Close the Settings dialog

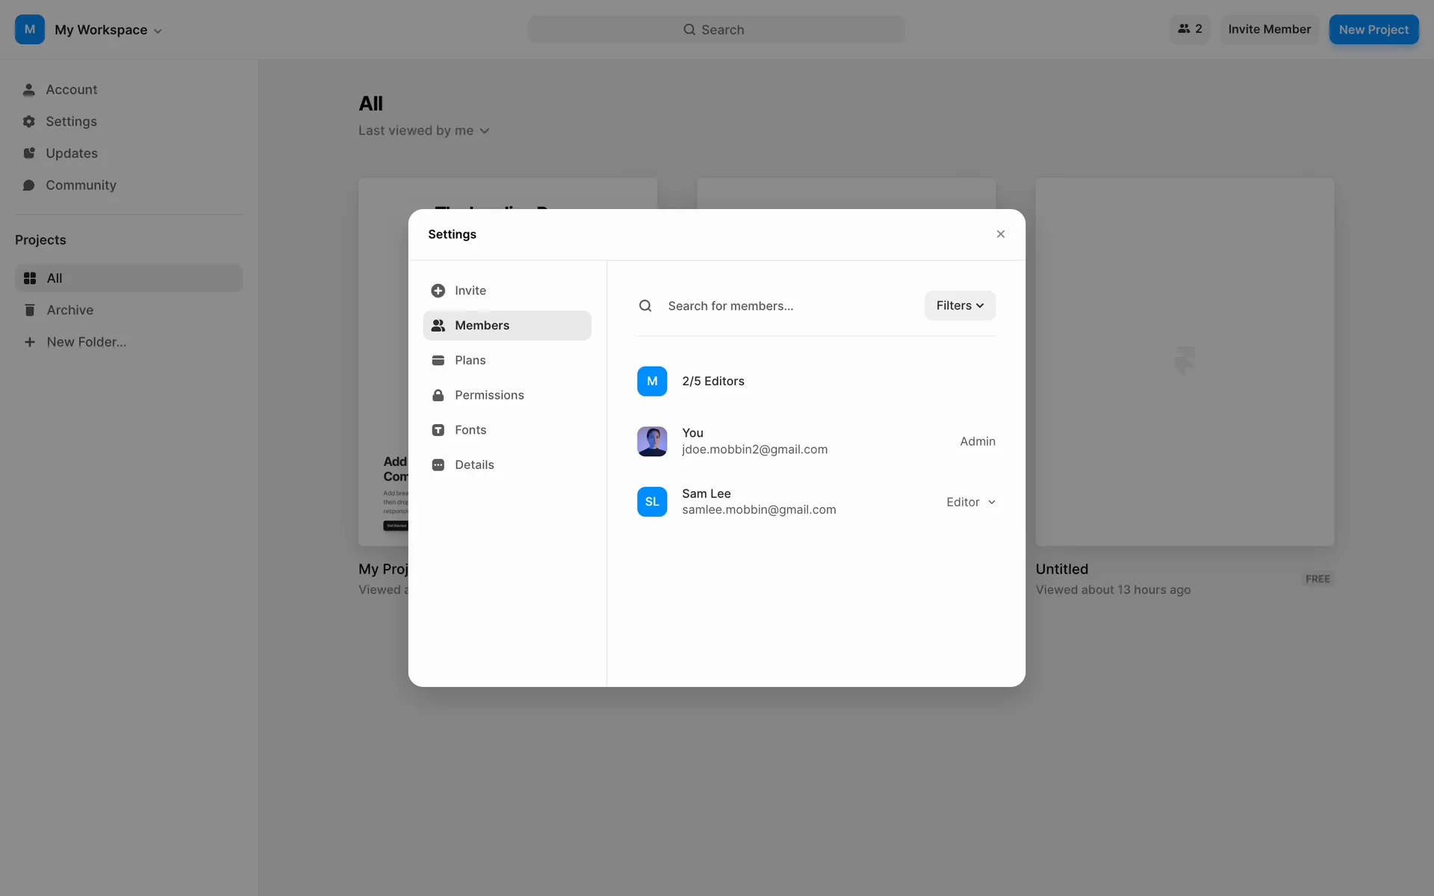coord(1001,234)
